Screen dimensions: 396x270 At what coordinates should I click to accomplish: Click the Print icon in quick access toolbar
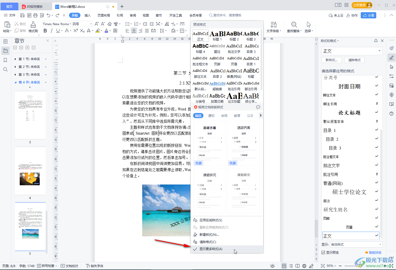pos(36,15)
